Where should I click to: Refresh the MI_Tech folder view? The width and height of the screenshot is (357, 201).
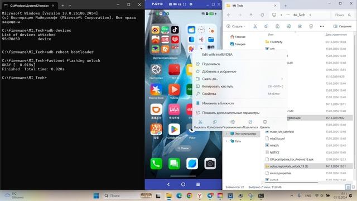coord(262,15)
